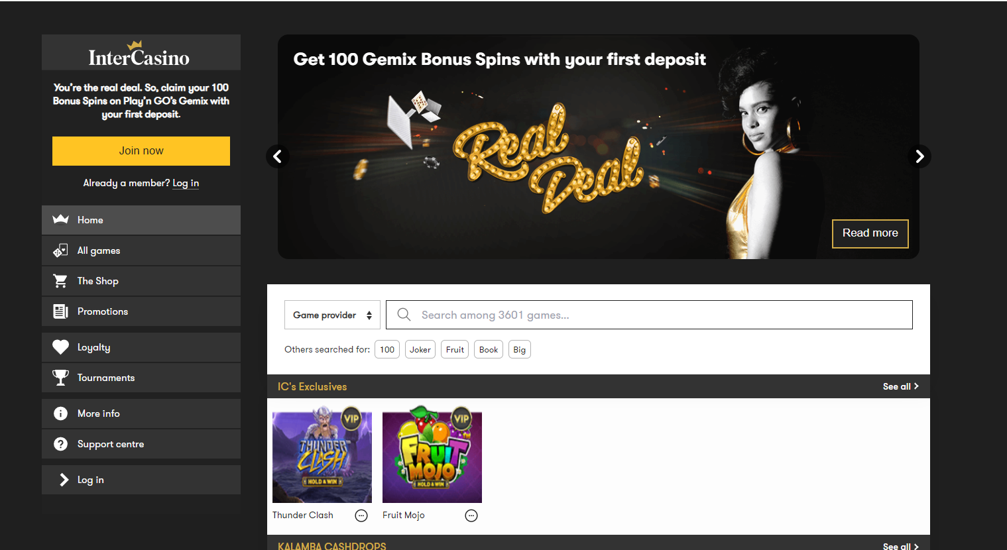The image size is (1007, 550).
Task: Click the crown Home icon
Action: (60, 220)
